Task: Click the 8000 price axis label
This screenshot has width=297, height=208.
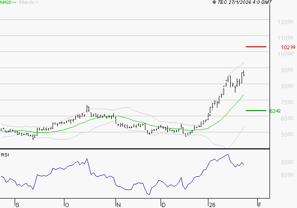Action: [x=287, y=86]
